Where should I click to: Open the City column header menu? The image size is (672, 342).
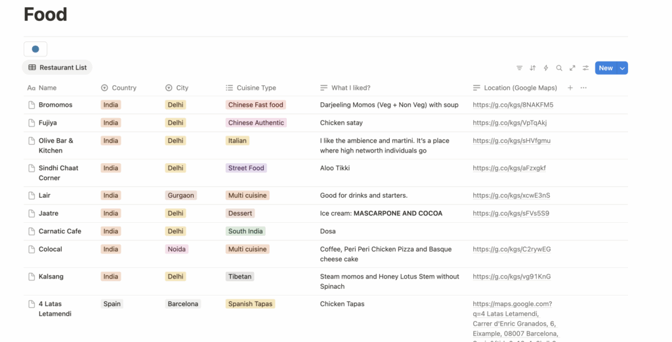coord(182,88)
